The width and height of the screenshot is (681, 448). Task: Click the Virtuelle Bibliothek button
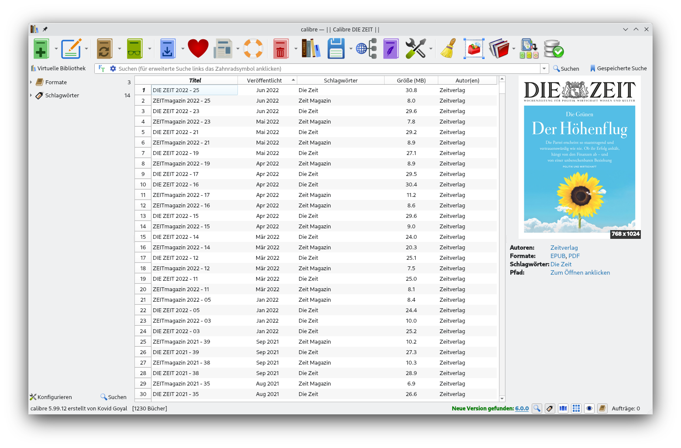(58, 69)
